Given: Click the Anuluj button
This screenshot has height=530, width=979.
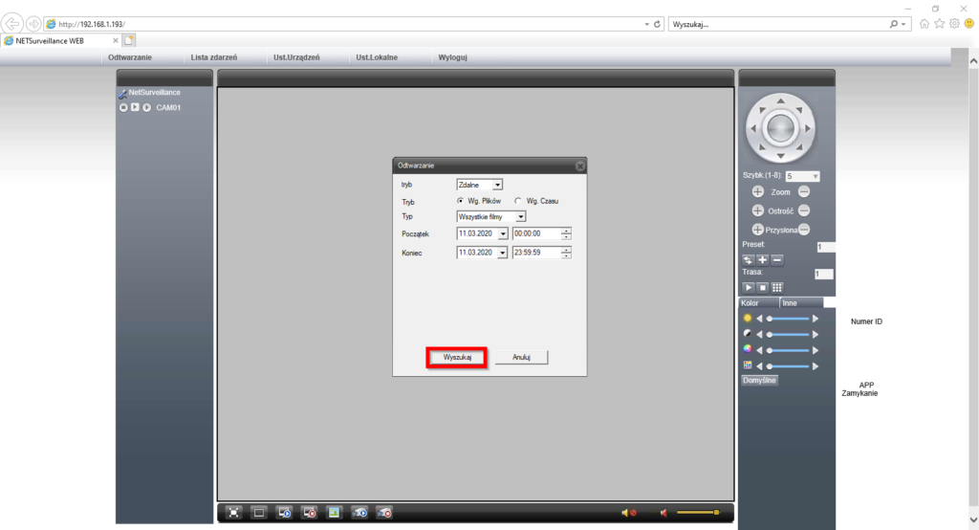Looking at the screenshot, I should coord(521,357).
